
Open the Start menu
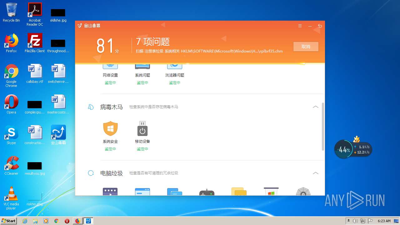pyautogui.click(x=9, y=221)
